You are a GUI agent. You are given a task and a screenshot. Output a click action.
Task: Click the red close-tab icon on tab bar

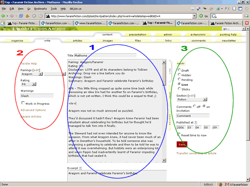(x=247, y=23)
